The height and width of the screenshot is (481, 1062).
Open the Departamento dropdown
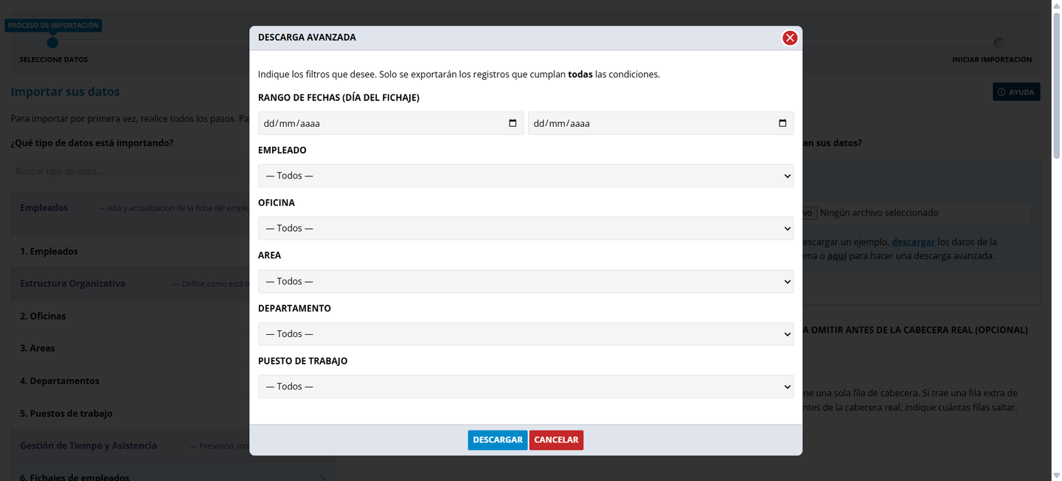tap(526, 333)
